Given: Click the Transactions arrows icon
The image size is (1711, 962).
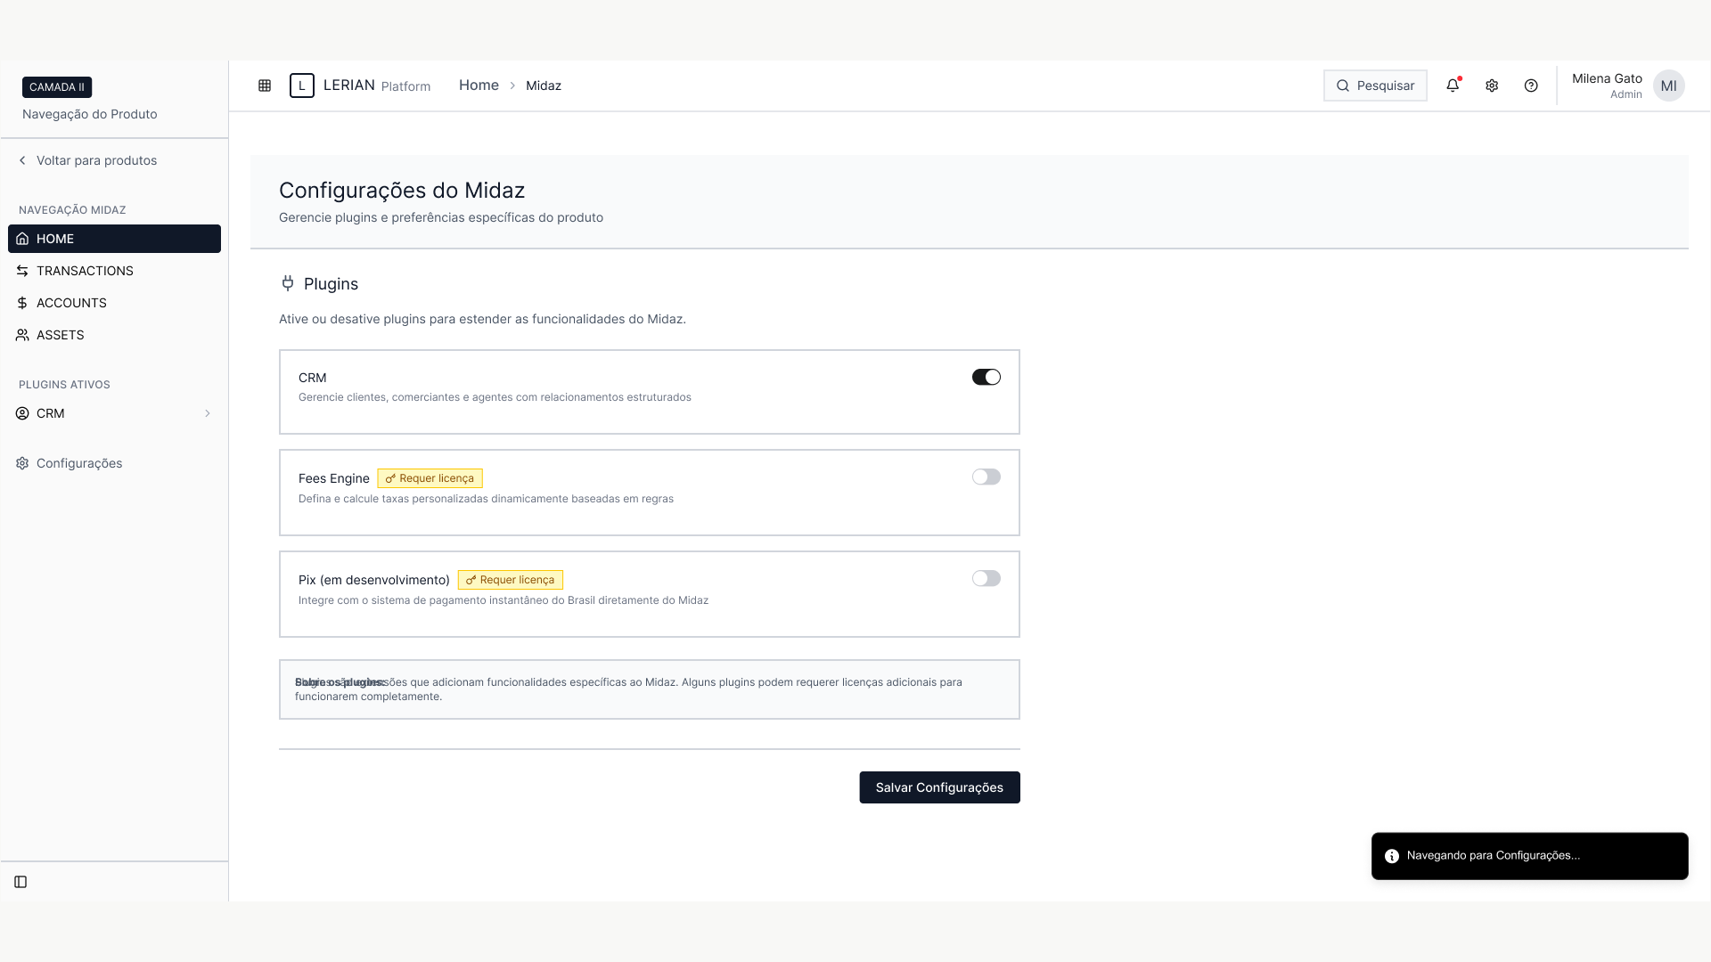Looking at the screenshot, I should (22, 271).
